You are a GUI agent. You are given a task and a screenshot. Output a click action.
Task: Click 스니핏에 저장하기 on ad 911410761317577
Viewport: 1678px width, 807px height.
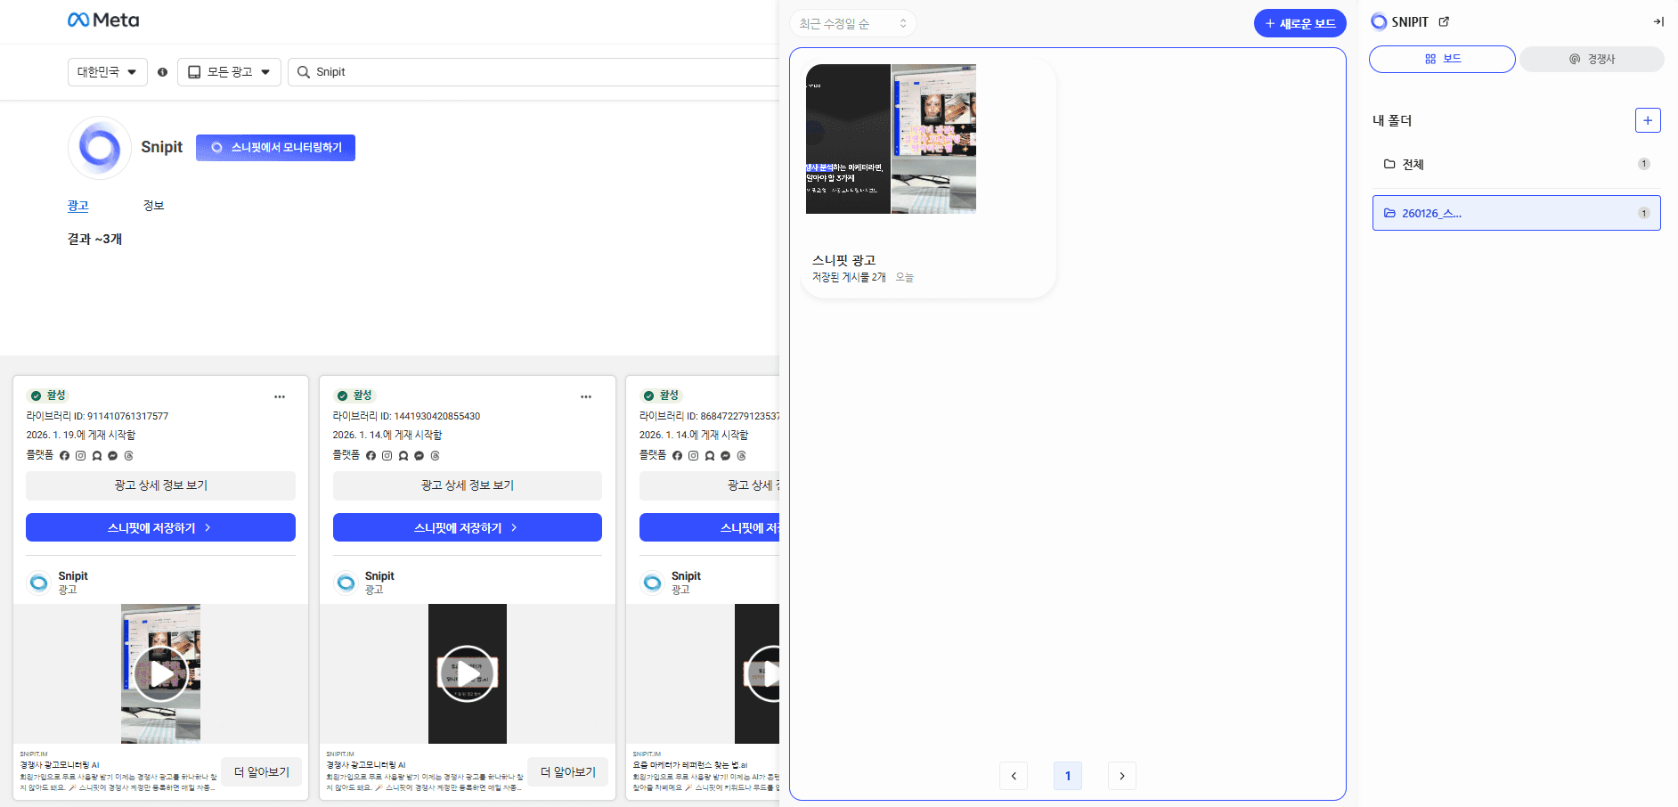point(160,527)
